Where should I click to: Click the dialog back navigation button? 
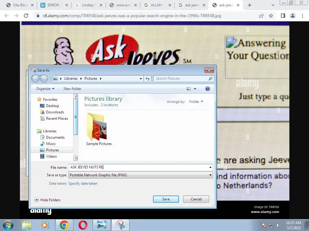[36, 79]
